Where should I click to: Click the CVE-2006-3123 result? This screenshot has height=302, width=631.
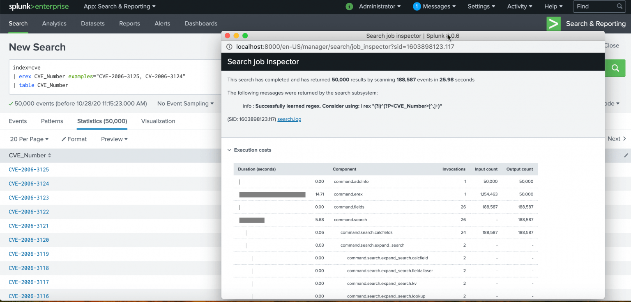tap(29, 198)
